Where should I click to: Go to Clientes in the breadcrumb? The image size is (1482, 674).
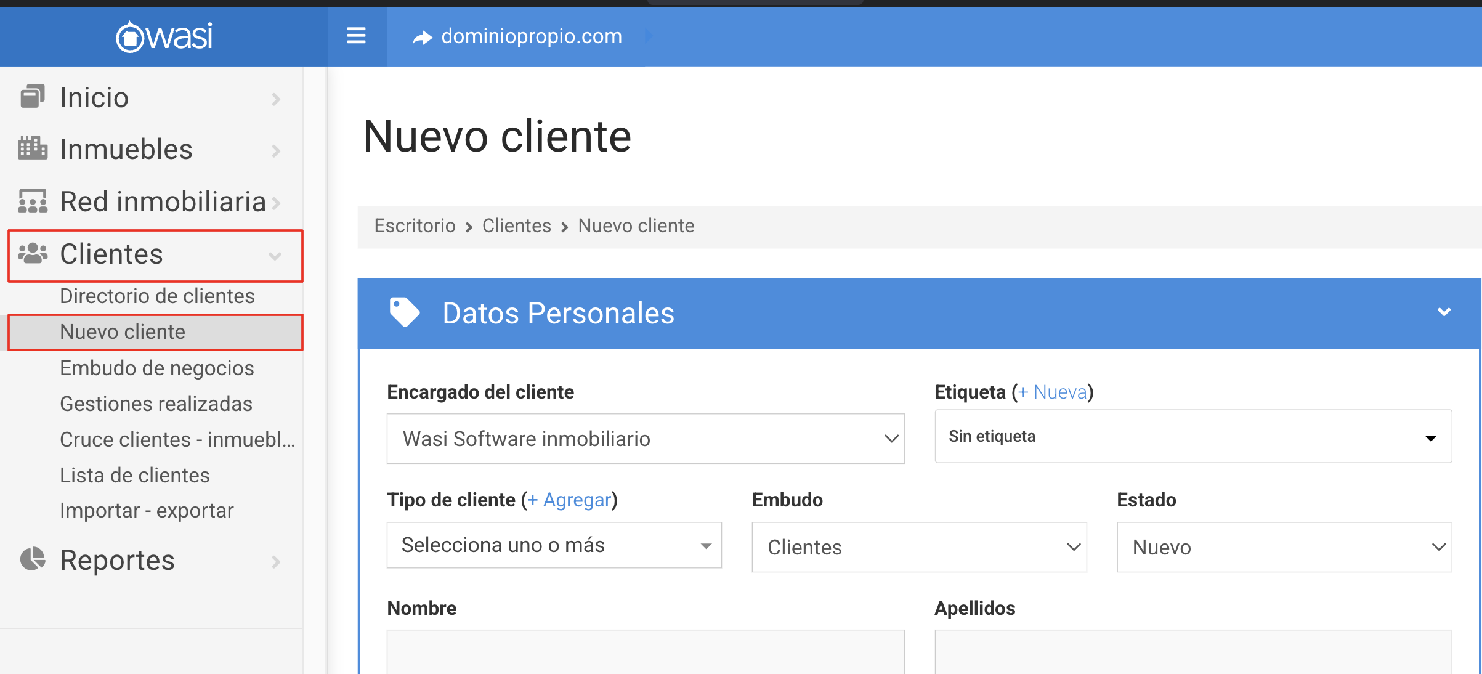(x=516, y=226)
